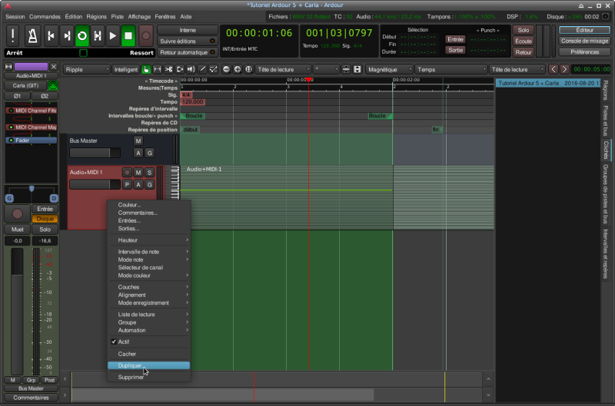Image resolution: width=615 pixels, height=406 pixels.
Task: Toggle loop playback button
Action: click(81, 35)
